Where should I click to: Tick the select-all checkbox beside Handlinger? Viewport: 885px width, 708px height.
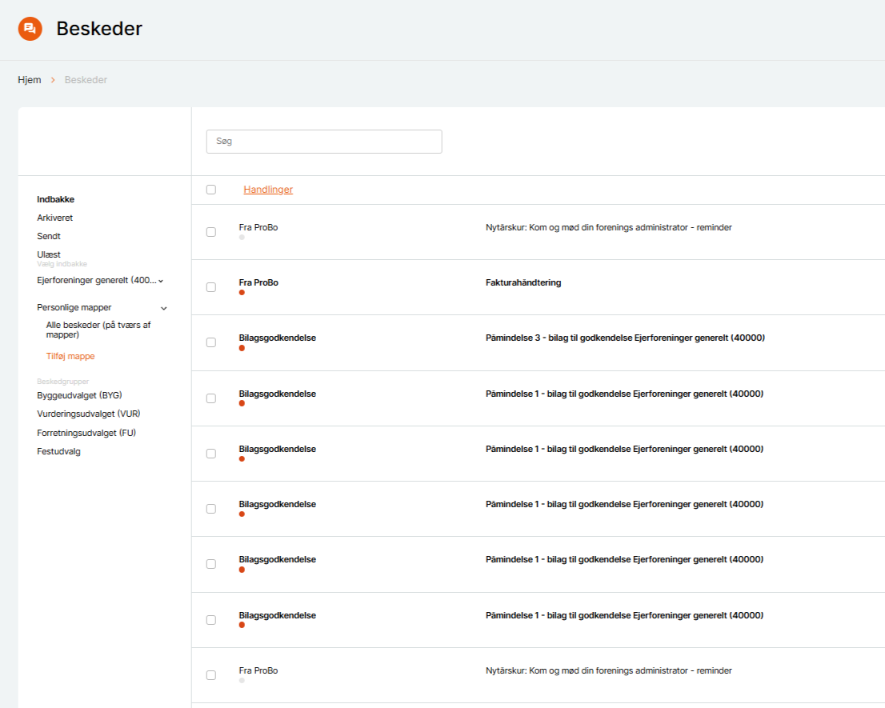[x=211, y=190]
